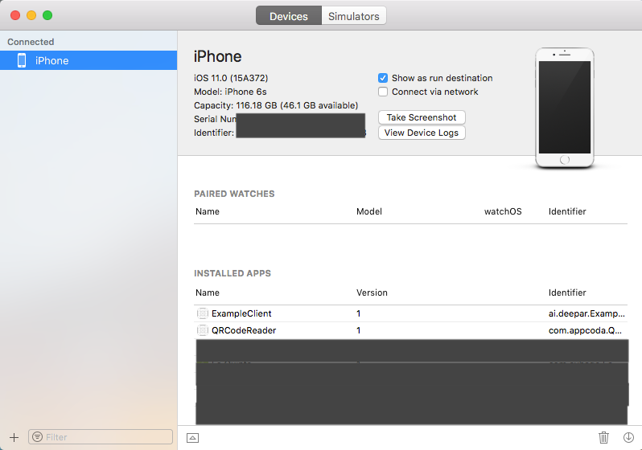Click the Identifier column header in Installed Apps
Screen dimensions: 642x450
(567, 292)
